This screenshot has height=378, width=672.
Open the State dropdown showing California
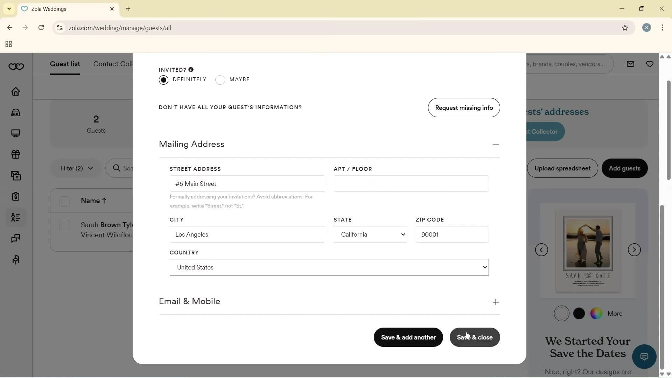point(370,234)
